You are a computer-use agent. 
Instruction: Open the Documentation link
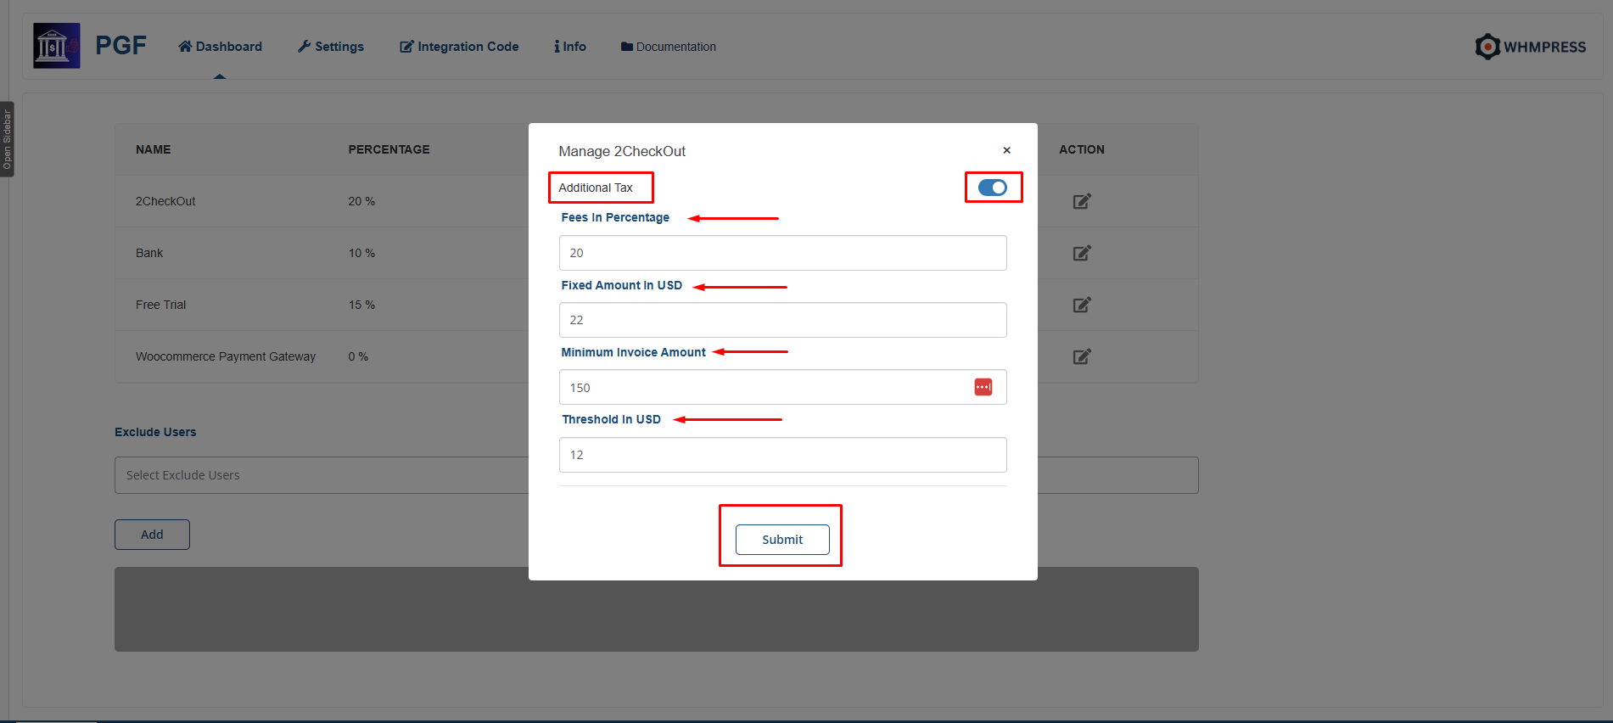(669, 47)
